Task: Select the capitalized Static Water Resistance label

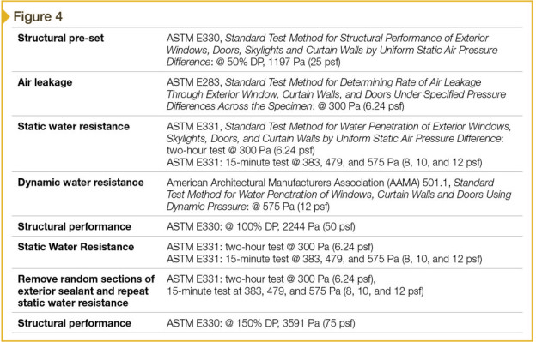Action: point(76,247)
